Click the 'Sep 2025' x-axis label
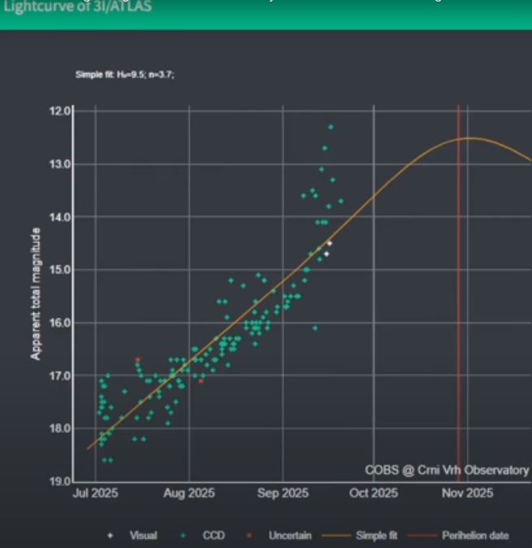This screenshot has height=548, width=532. pyautogui.click(x=283, y=493)
